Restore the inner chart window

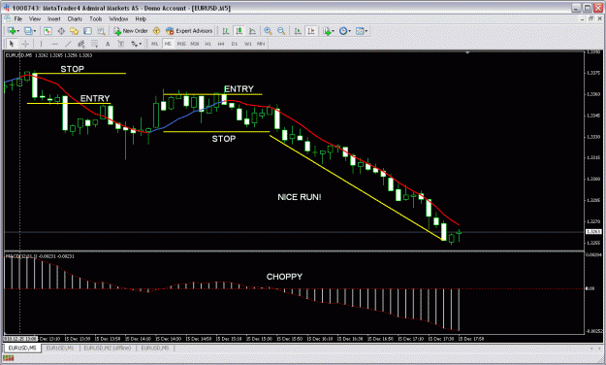point(590,19)
